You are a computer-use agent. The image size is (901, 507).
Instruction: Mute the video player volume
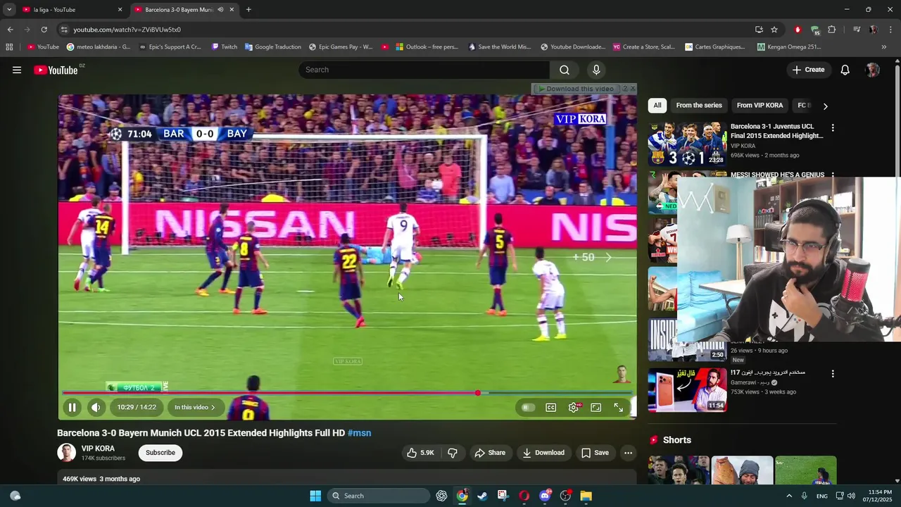point(96,407)
